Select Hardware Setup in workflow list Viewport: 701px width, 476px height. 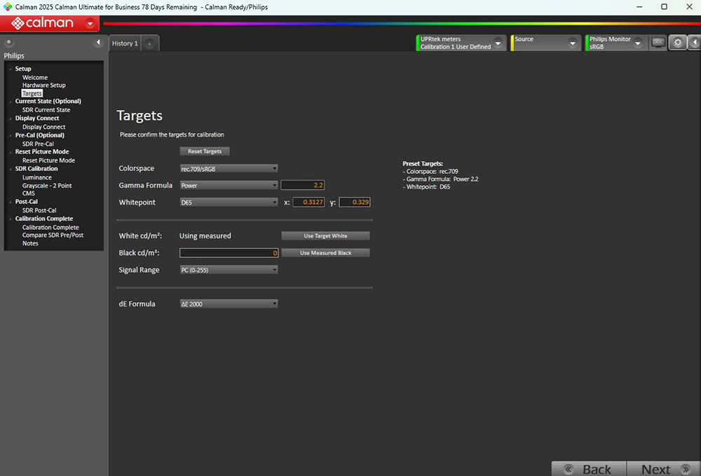[x=43, y=86]
